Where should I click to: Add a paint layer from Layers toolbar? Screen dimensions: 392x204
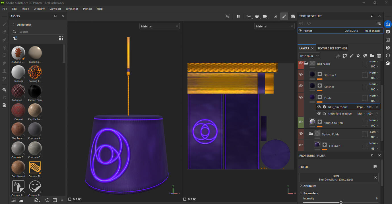[x=351, y=56]
